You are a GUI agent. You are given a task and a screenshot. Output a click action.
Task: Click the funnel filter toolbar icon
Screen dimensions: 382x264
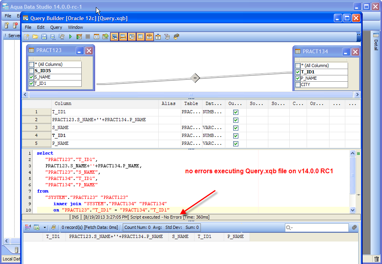click(167, 37)
